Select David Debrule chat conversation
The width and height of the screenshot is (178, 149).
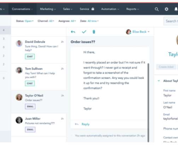(x=39, y=50)
